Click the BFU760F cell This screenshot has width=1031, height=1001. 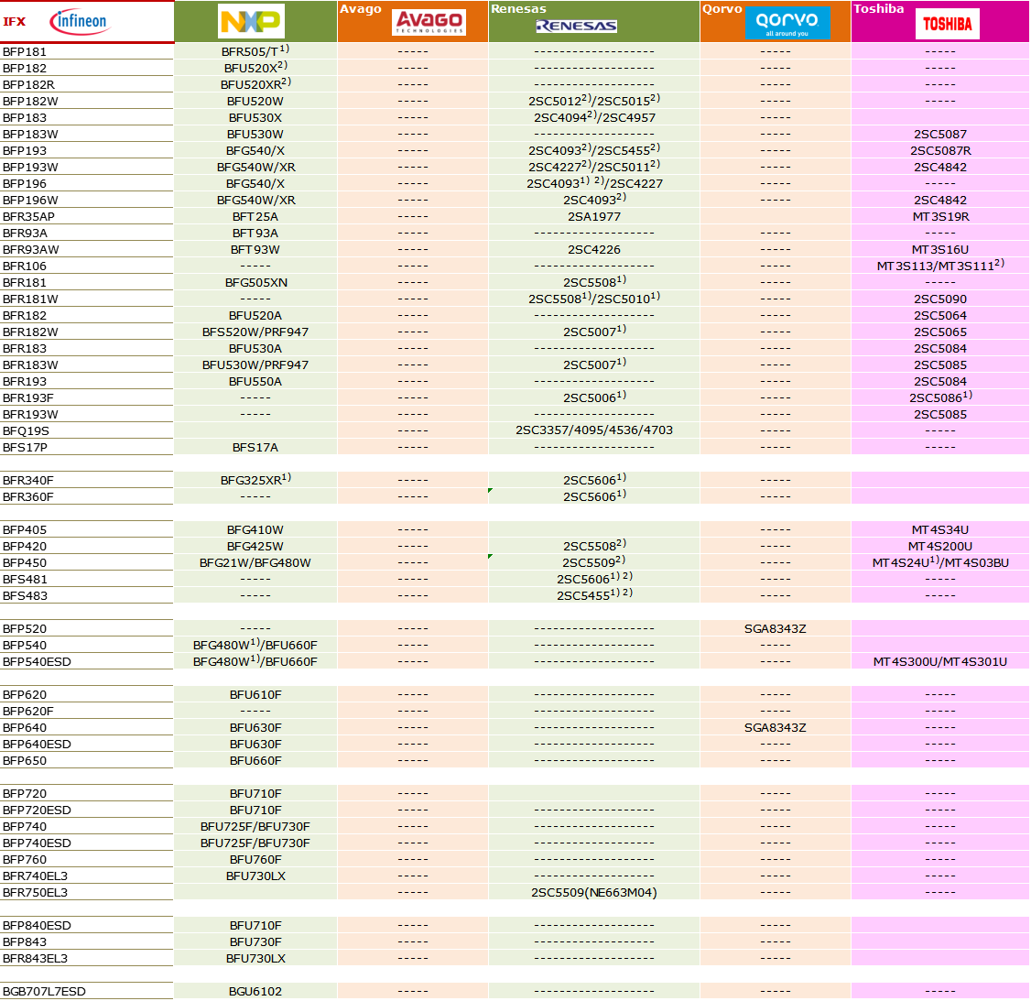tap(255, 859)
